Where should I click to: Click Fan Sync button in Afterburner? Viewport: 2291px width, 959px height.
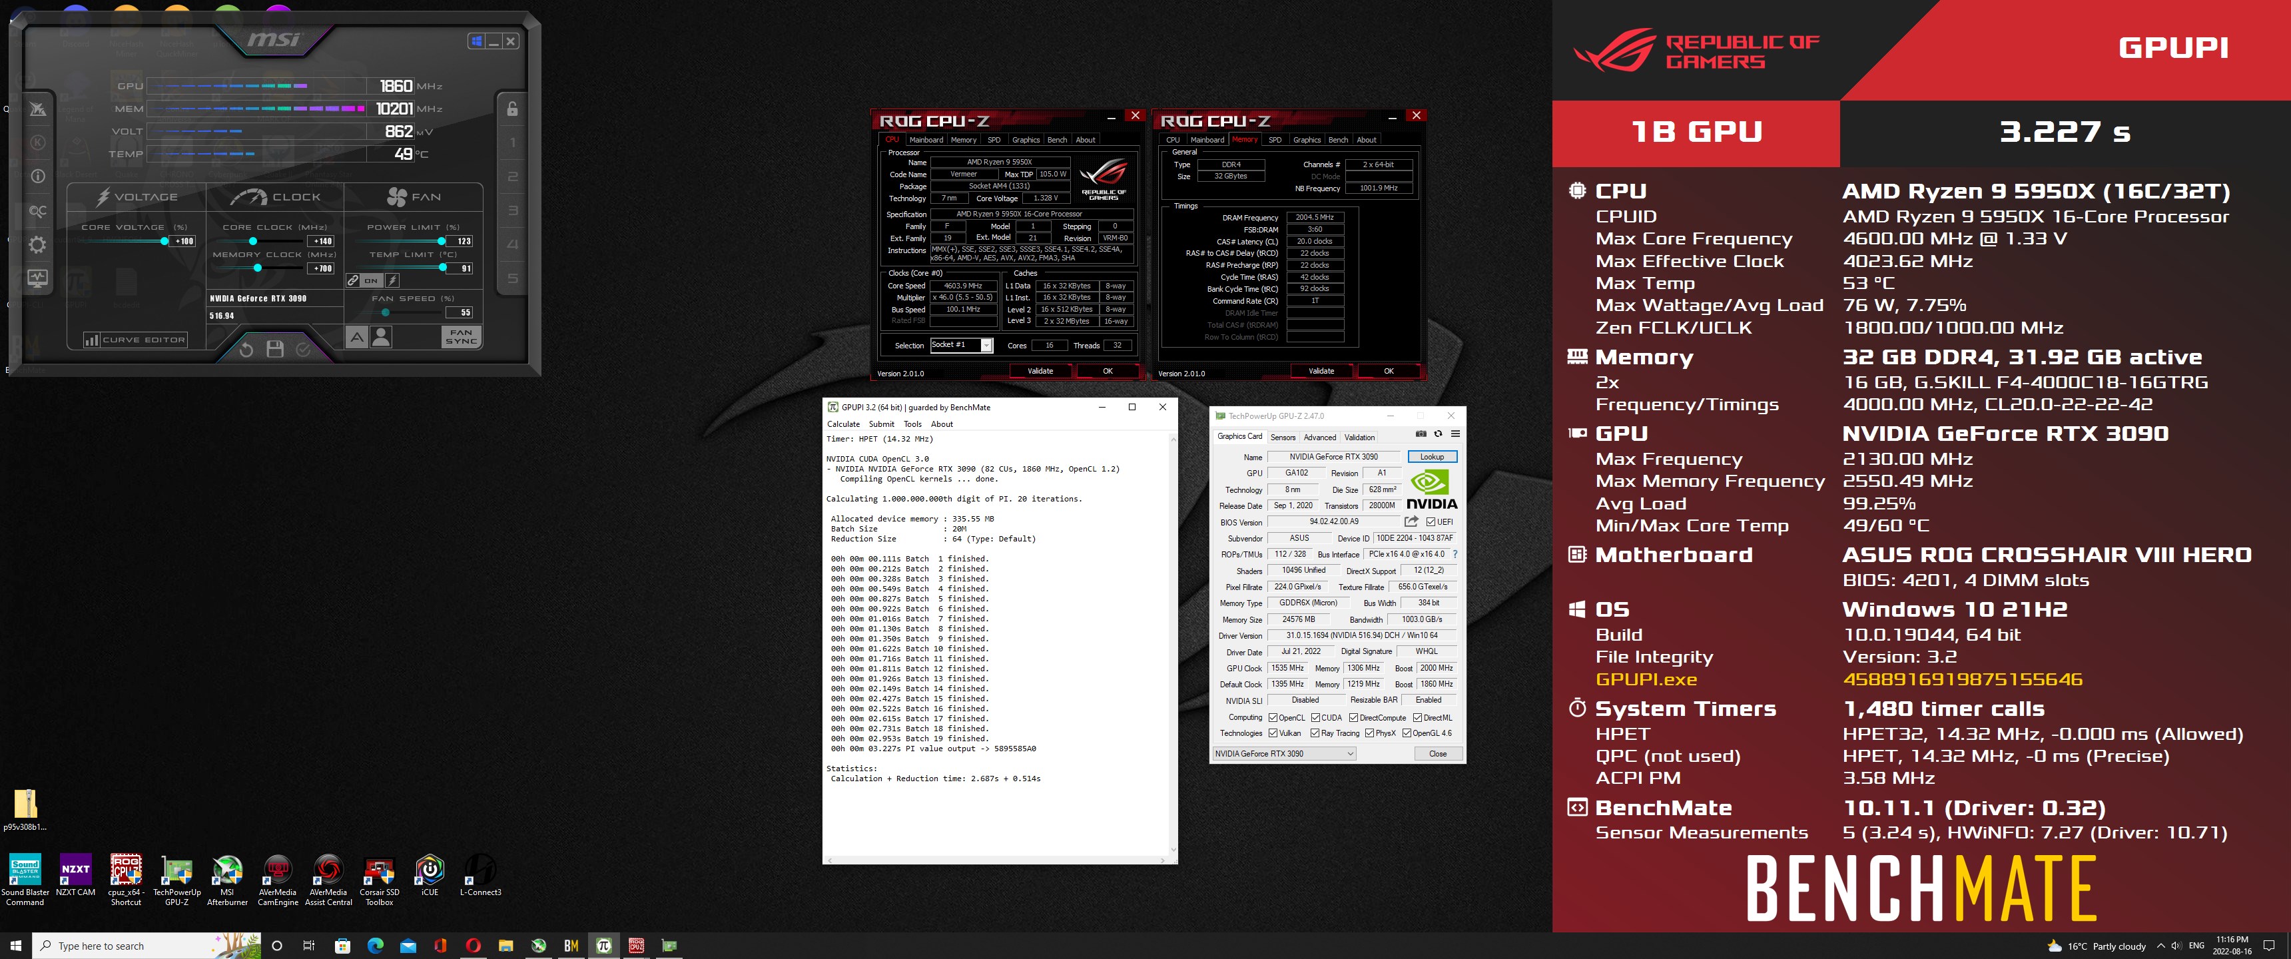pos(461,337)
